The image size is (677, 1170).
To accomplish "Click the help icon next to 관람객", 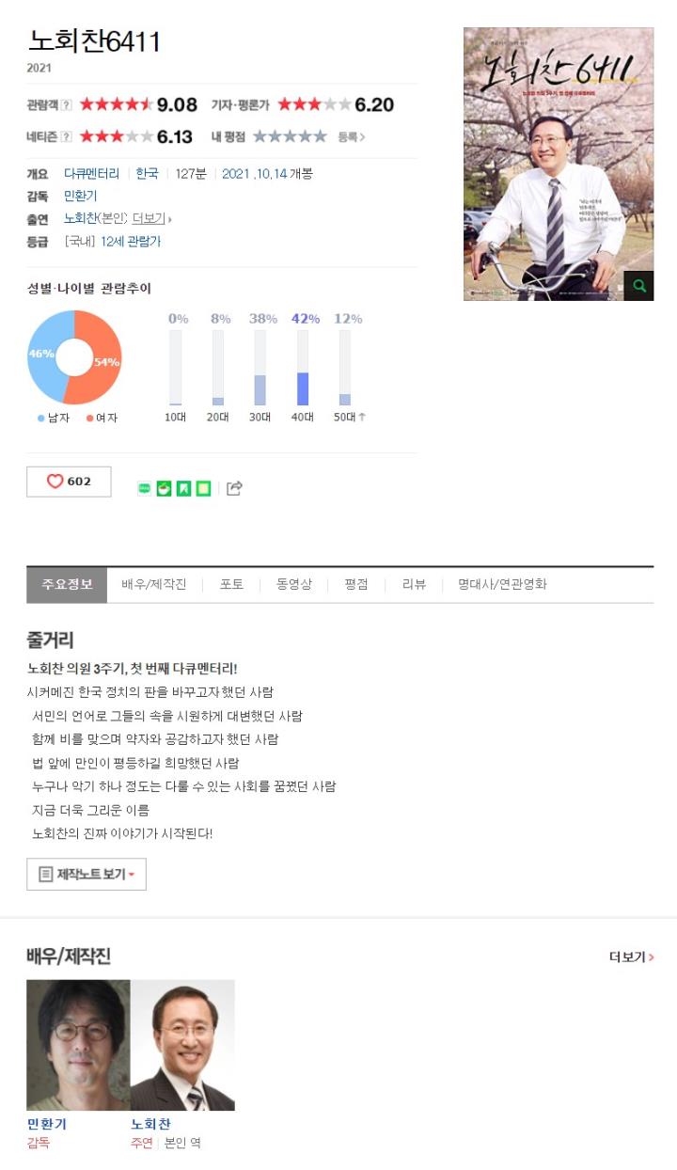I will [x=66, y=105].
